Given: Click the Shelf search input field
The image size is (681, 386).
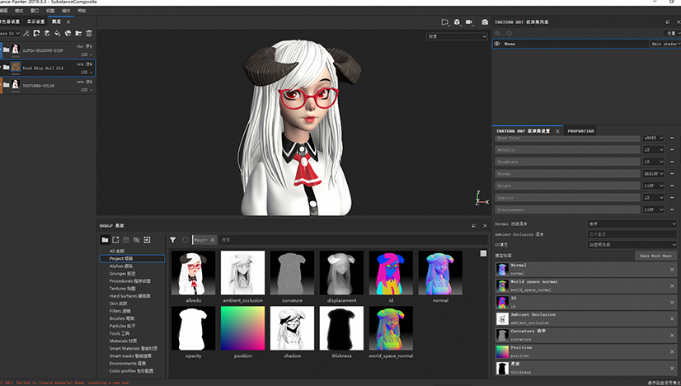Looking at the screenshot, I should click(x=352, y=240).
